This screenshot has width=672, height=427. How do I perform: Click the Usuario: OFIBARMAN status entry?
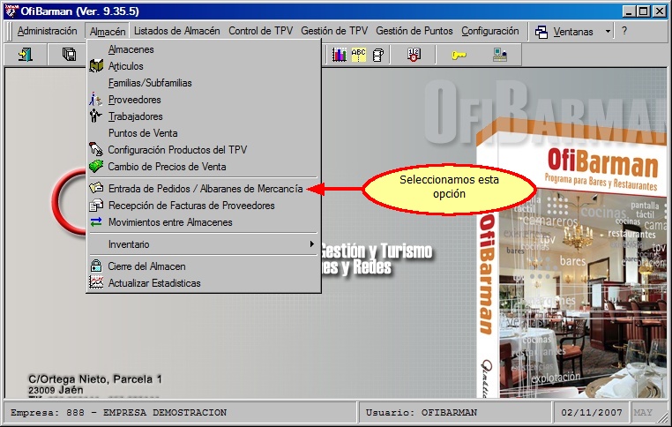tap(455, 412)
